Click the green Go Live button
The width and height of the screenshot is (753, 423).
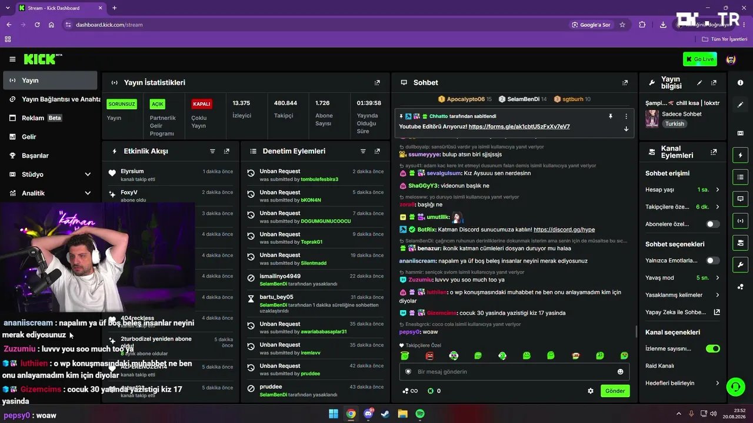pyautogui.click(x=700, y=59)
